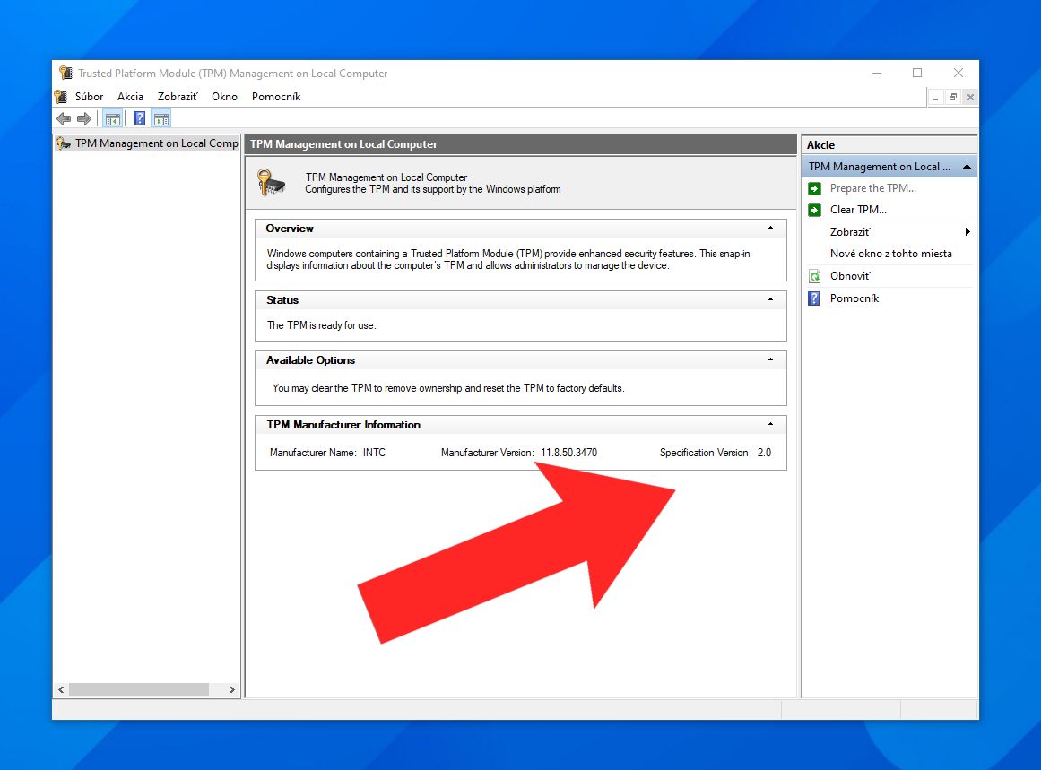The height and width of the screenshot is (770, 1041).
Task: Close the inner MDI child window
Action: [x=970, y=98]
